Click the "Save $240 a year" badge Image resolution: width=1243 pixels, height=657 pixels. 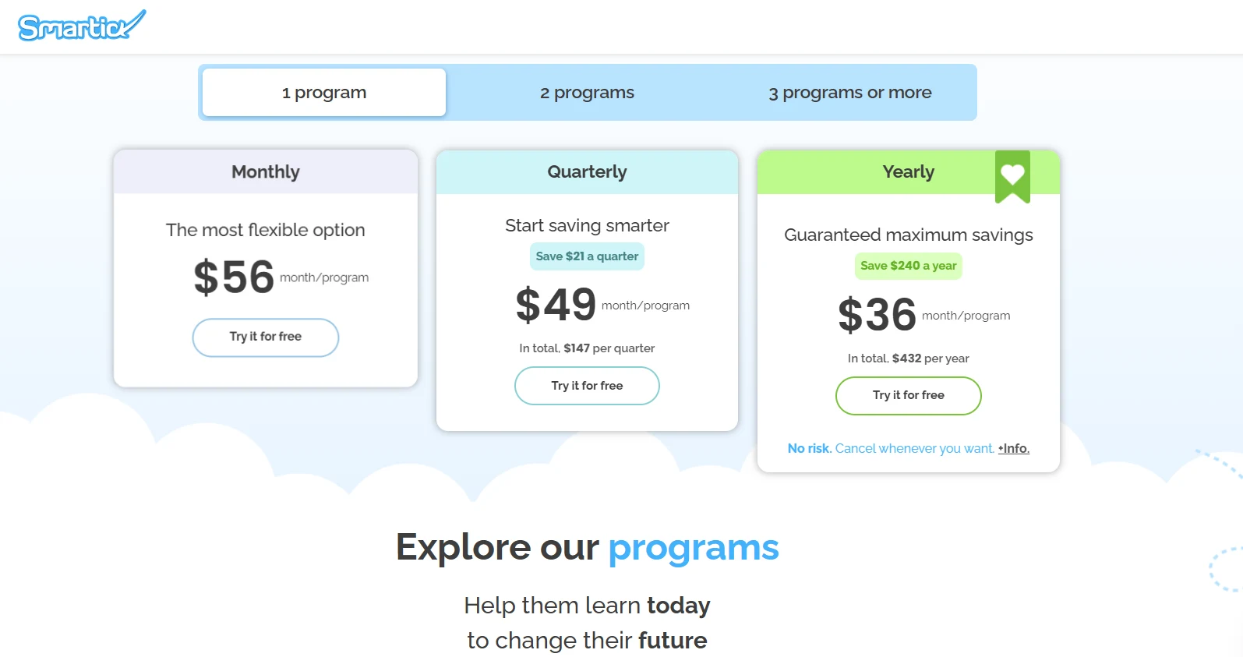pyautogui.click(x=908, y=266)
